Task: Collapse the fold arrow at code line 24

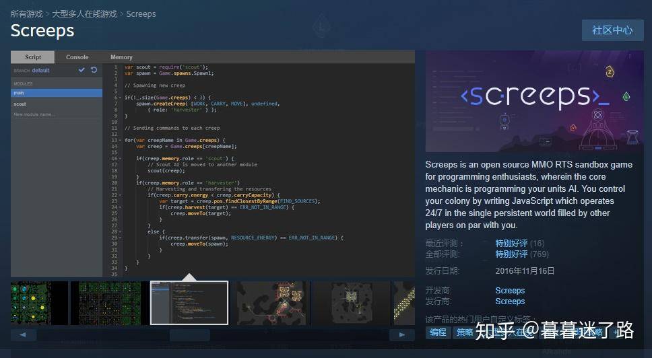Action: [121, 207]
